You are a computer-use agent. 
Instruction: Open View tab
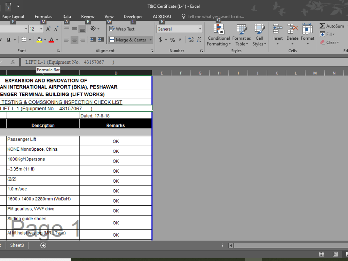coord(109,17)
